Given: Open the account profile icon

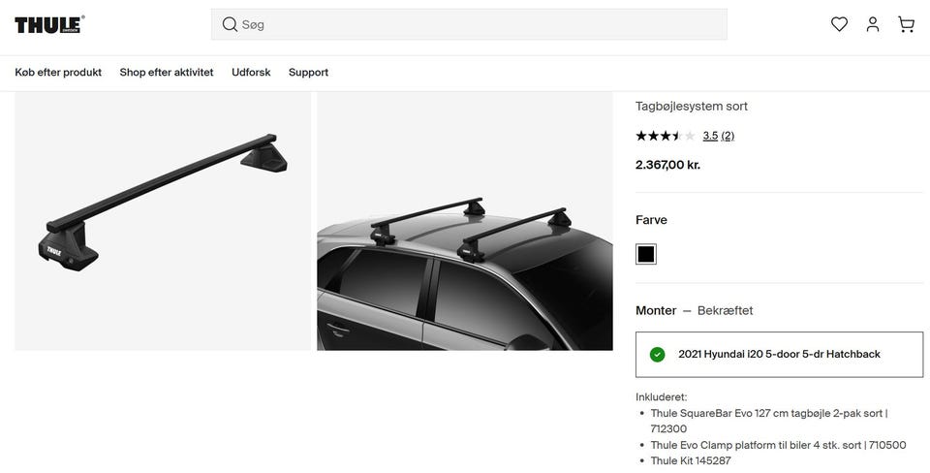Looking at the screenshot, I should click(873, 24).
